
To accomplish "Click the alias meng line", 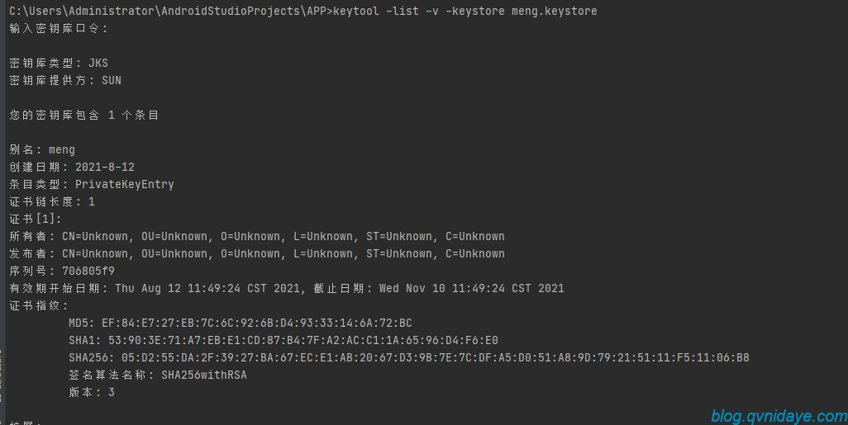I will [42, 149].
